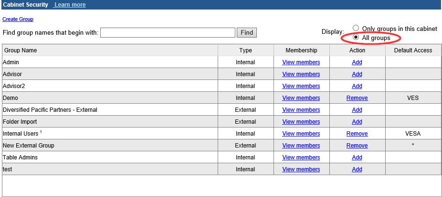Remove the Internal Users group

(357, 134)
